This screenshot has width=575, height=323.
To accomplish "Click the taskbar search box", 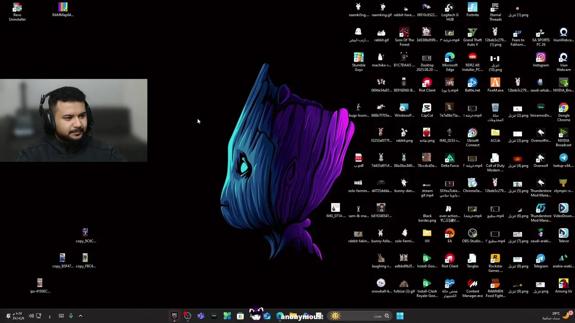I will click(359, 316).
